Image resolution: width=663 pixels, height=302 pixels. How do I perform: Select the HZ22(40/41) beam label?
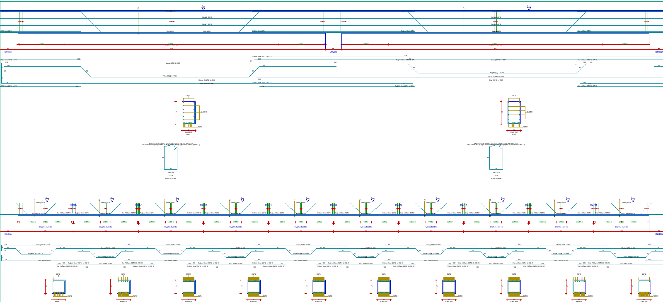(171, 227)
